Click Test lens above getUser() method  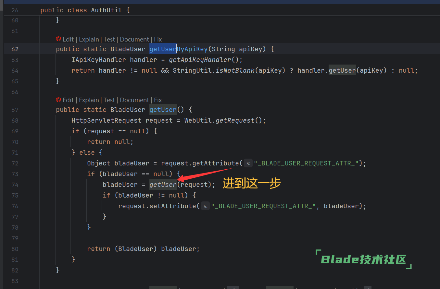click(109, 100)
